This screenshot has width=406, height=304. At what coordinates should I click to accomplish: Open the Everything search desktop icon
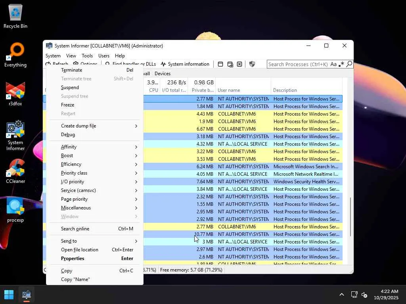(15, 55)
